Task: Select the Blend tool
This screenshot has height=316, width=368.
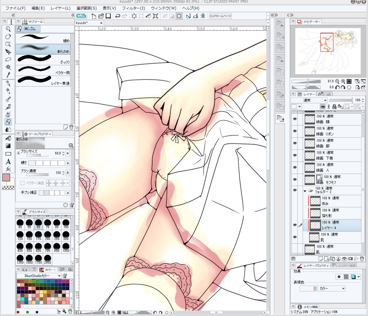Action: point(8,129)
